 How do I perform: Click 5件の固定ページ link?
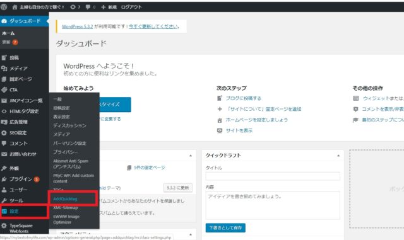click(150, 168)
